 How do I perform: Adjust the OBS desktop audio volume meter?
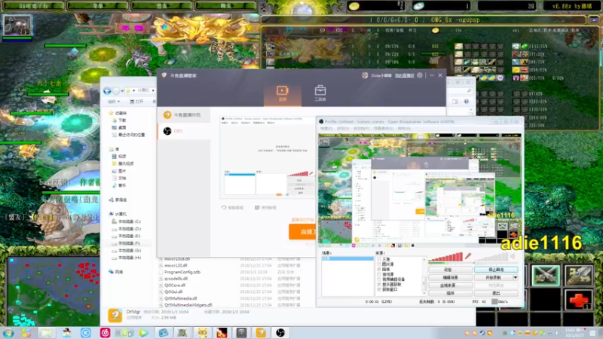click(x=491, y=257)
